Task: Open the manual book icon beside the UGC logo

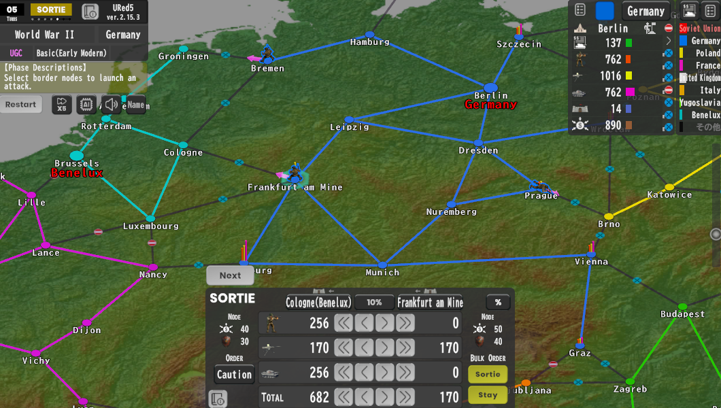Action: click(x=90, y=12)
